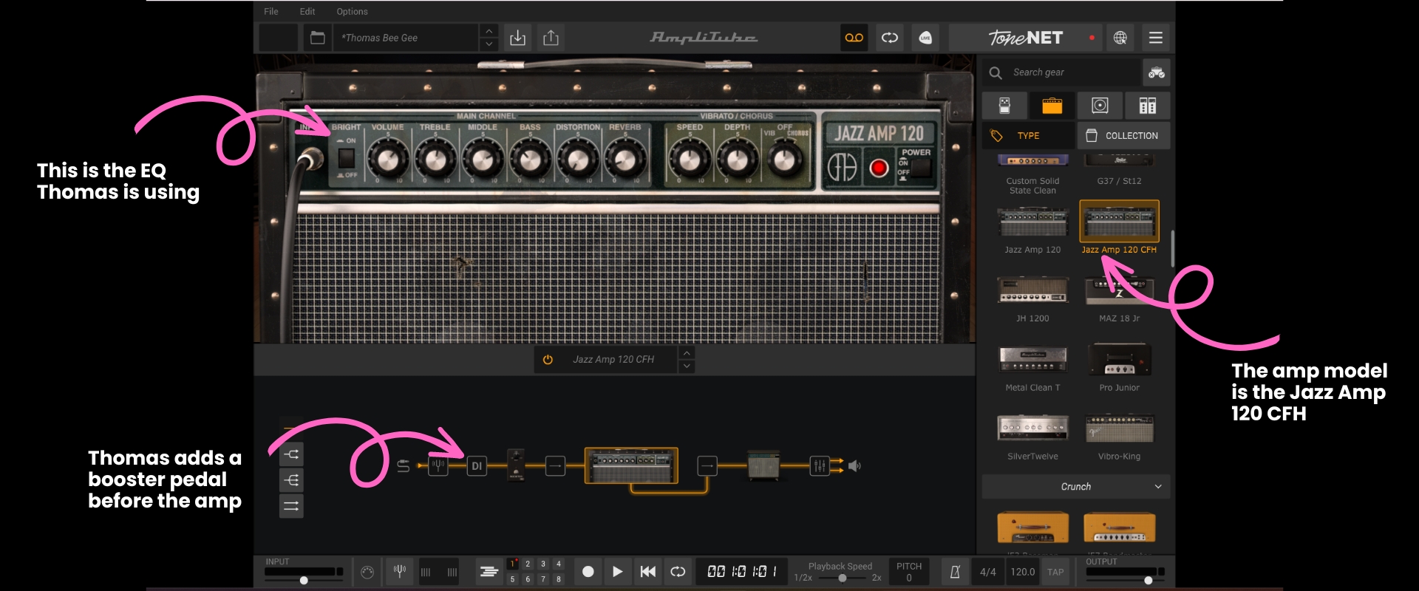
Task: Click the DI block in signal chain
Action: click(477, 465)
